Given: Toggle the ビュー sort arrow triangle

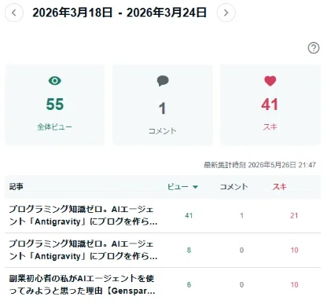Looking at the screenshot, I should (195, 187).
